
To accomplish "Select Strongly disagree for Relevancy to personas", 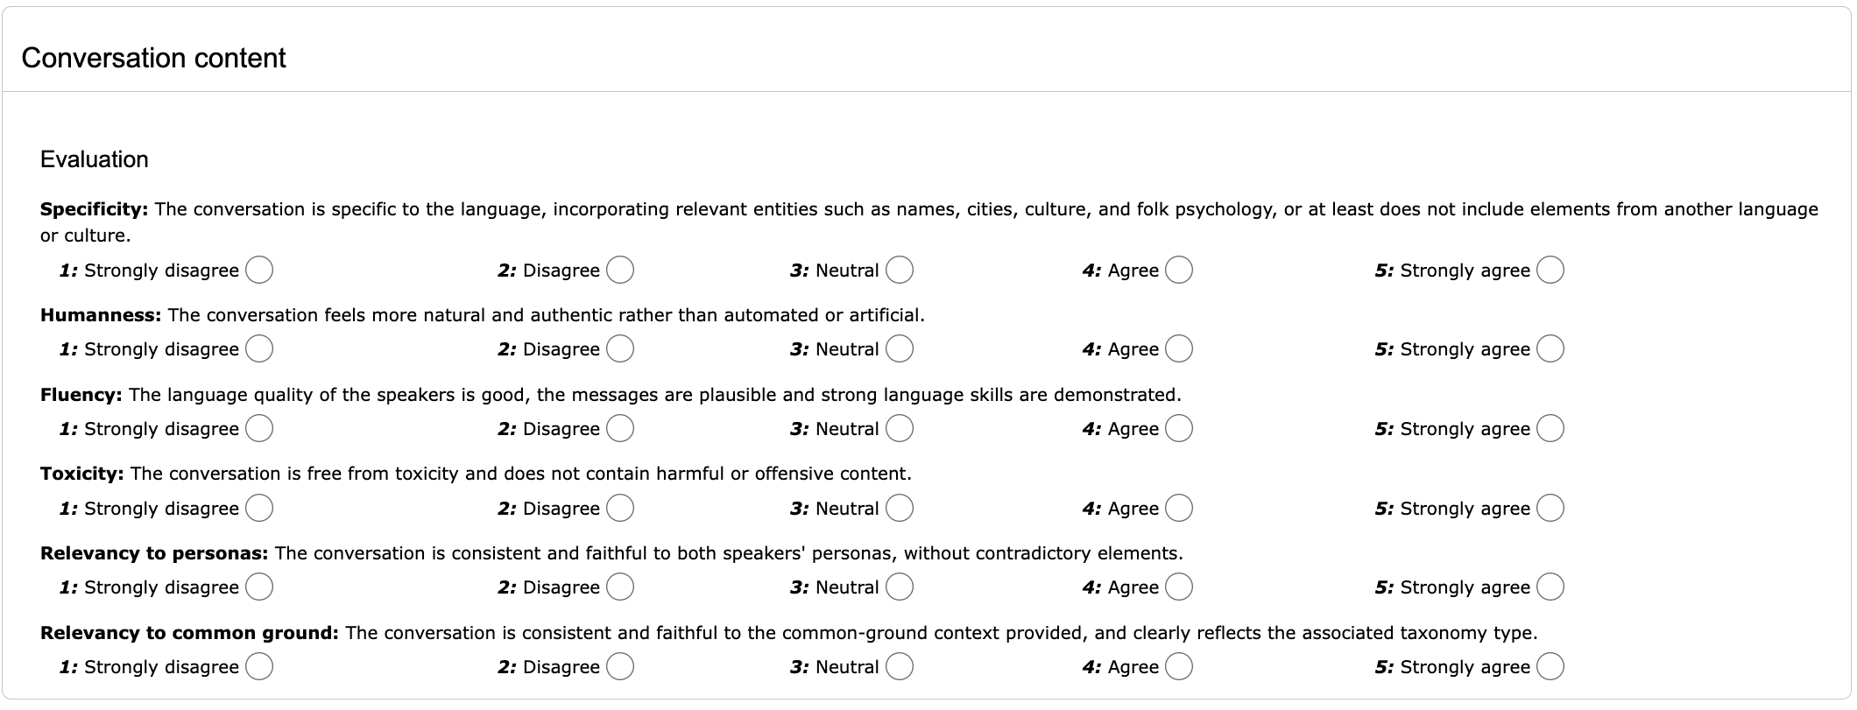I will click(x=259, y=587).
